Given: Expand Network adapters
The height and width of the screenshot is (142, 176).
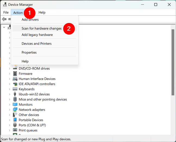Looking at the screenshot, I should [x=10, y=110].
